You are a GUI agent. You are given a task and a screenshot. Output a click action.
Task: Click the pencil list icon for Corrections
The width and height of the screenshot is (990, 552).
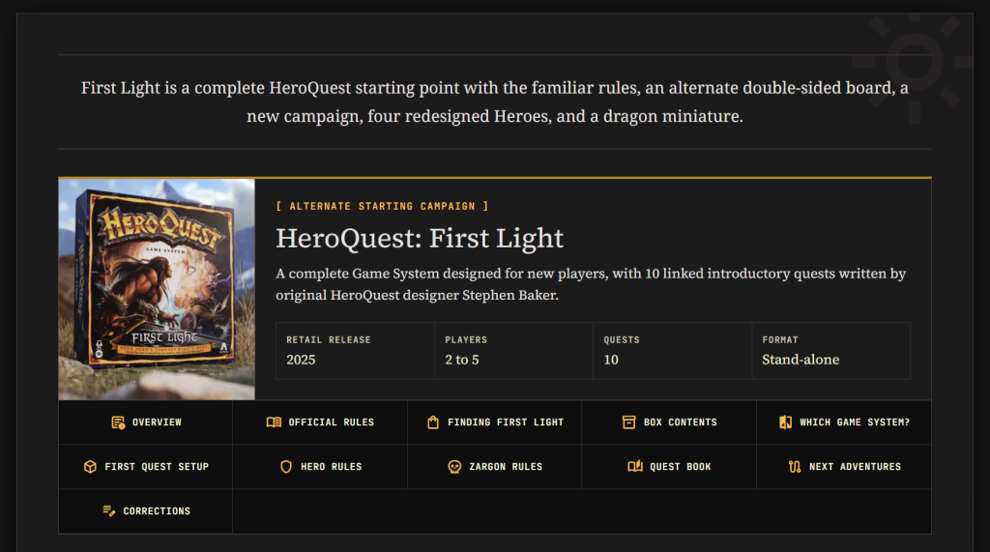coord(108,511)
